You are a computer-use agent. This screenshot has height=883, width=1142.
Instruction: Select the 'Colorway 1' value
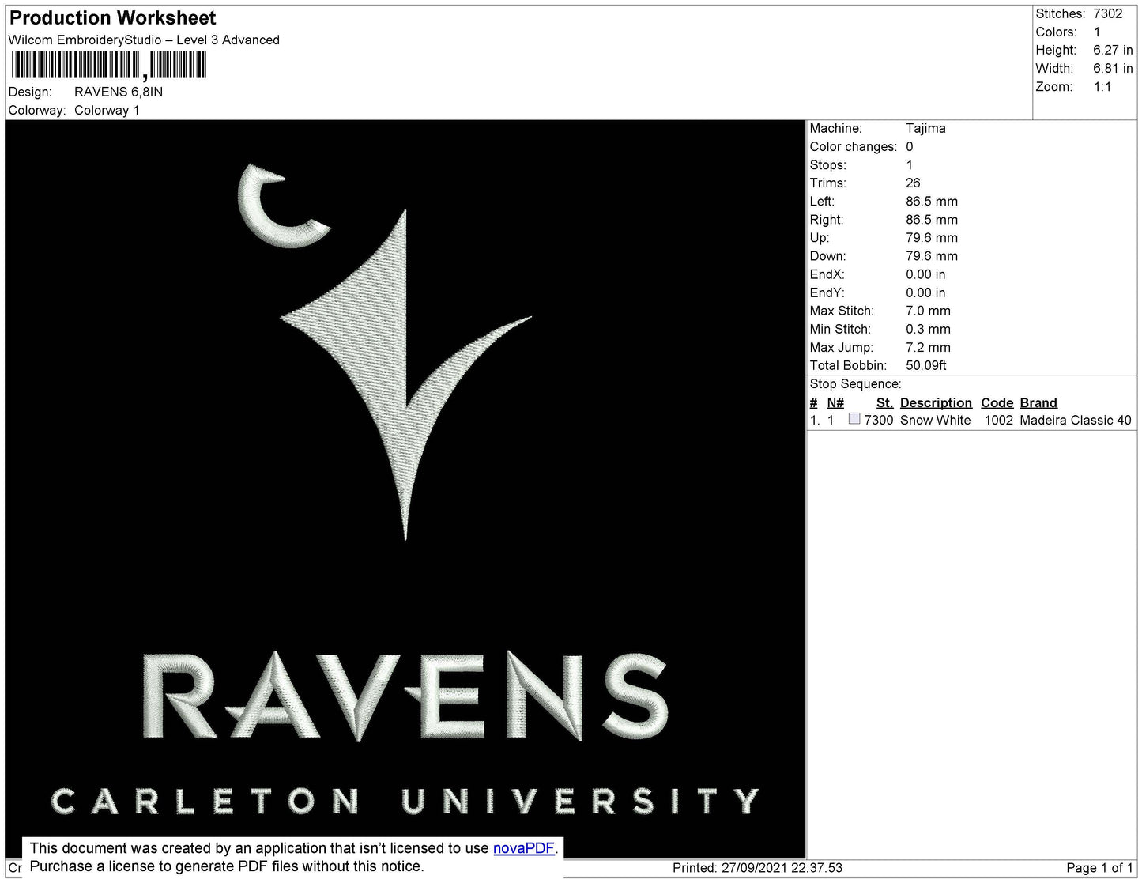coord(107,110)
